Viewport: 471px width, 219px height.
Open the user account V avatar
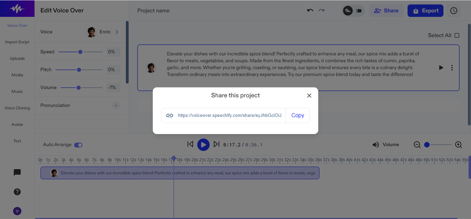click(x=17, y=211)
